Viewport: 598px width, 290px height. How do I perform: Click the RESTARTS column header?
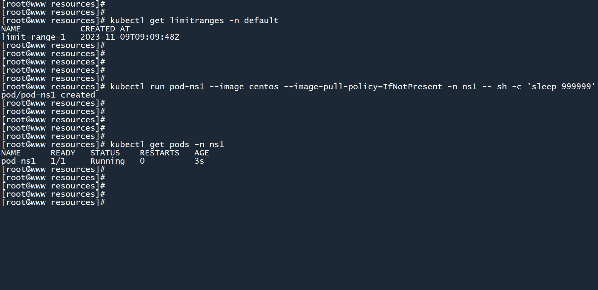(x=160, y=153)
